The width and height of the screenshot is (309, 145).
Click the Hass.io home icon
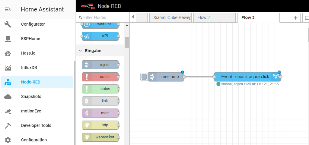(x=8, y=53)
